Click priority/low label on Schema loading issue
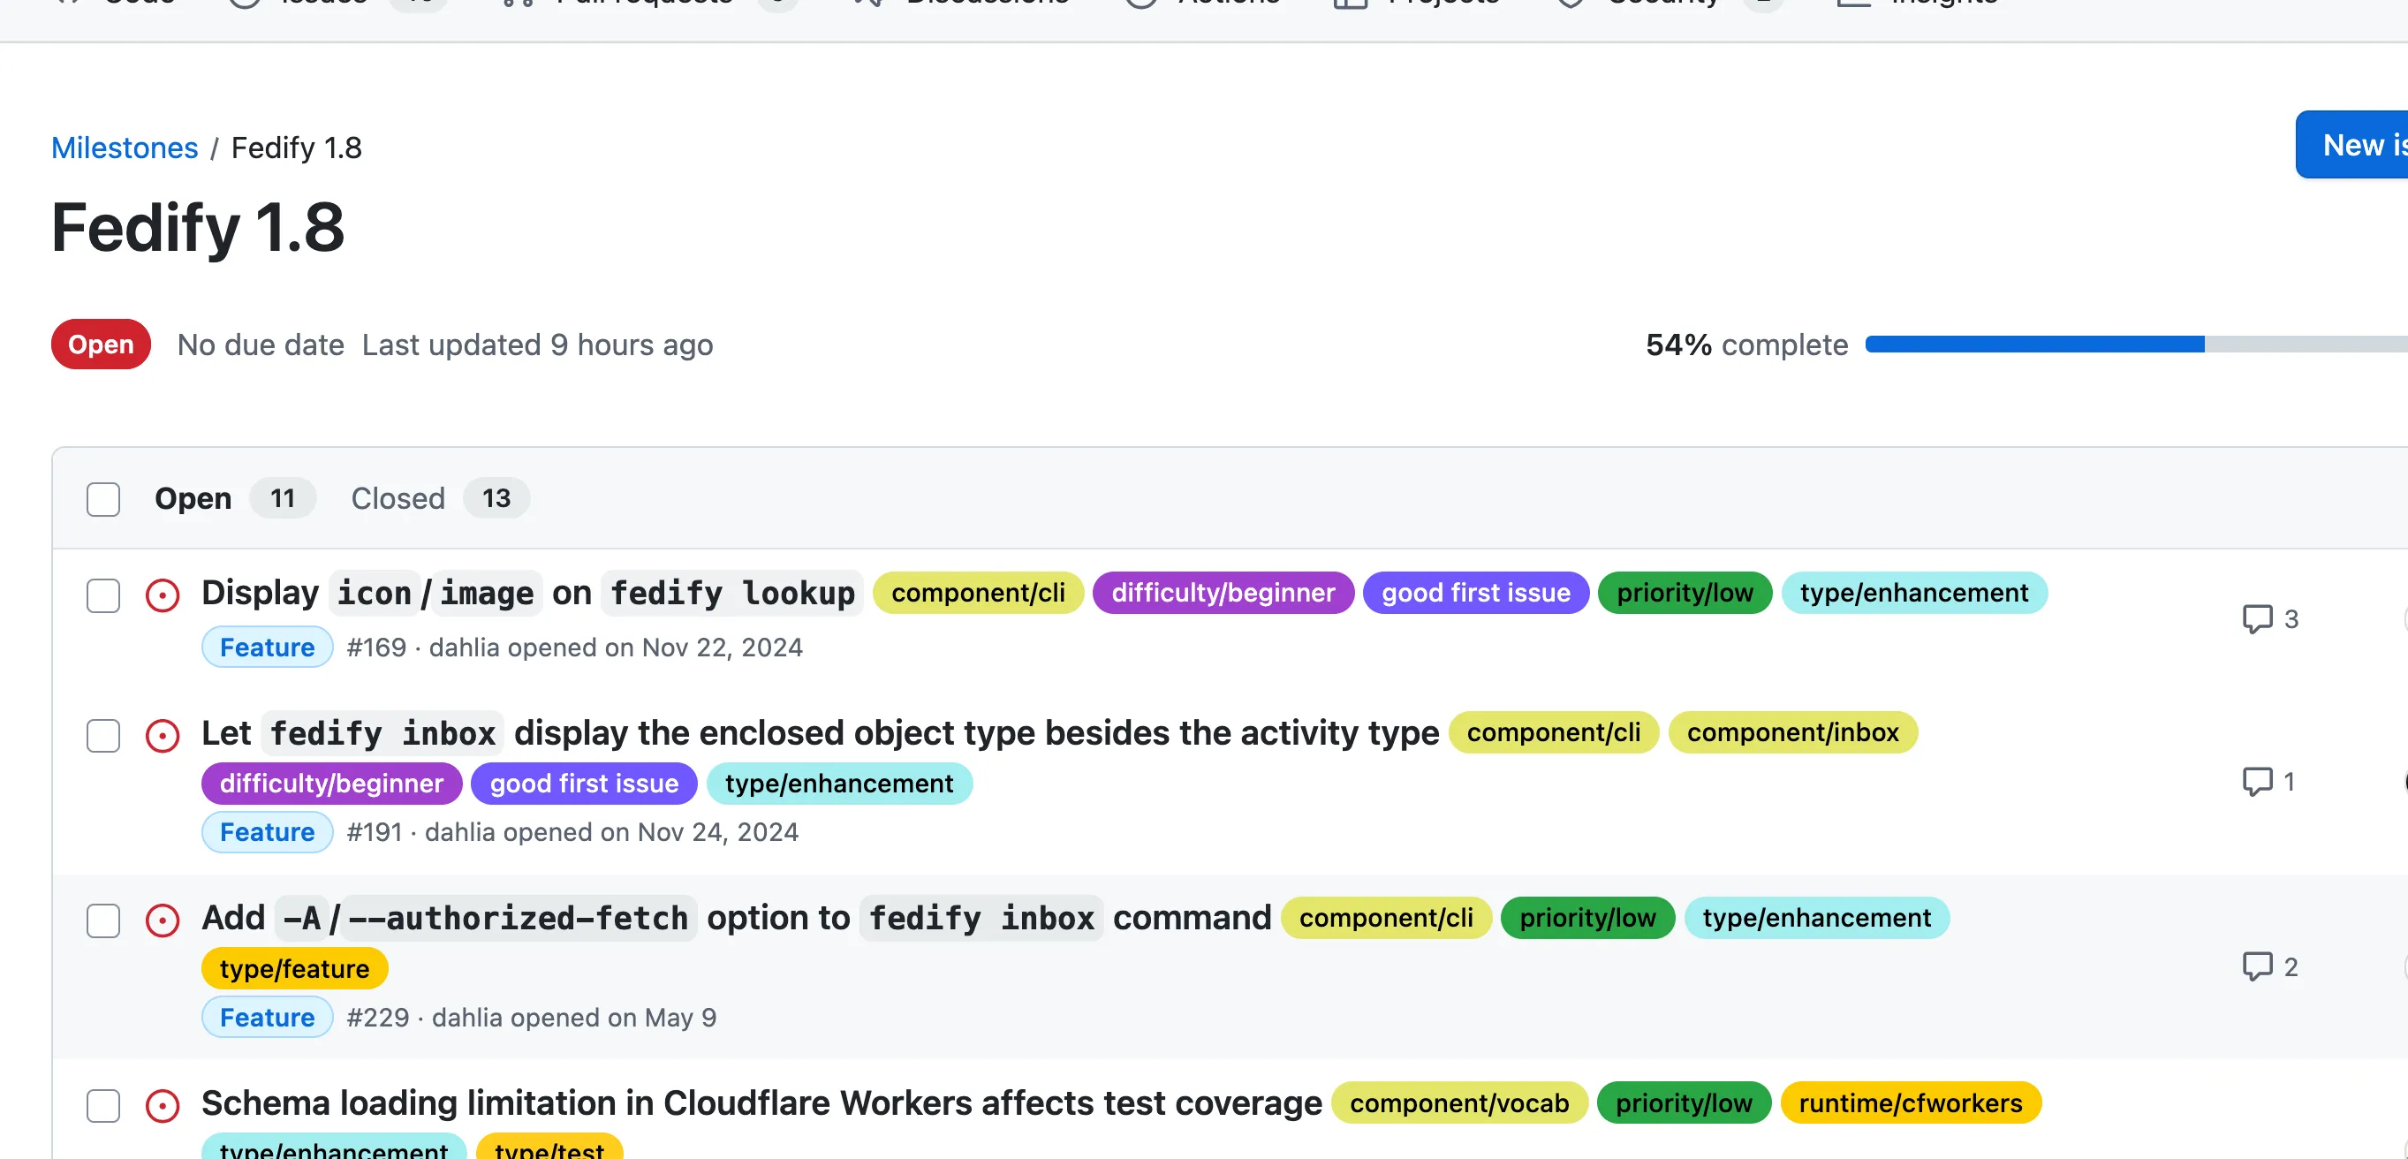Image resolution: width=2408 pixels, height=1159 pixels. (x=1684, y=1103)
